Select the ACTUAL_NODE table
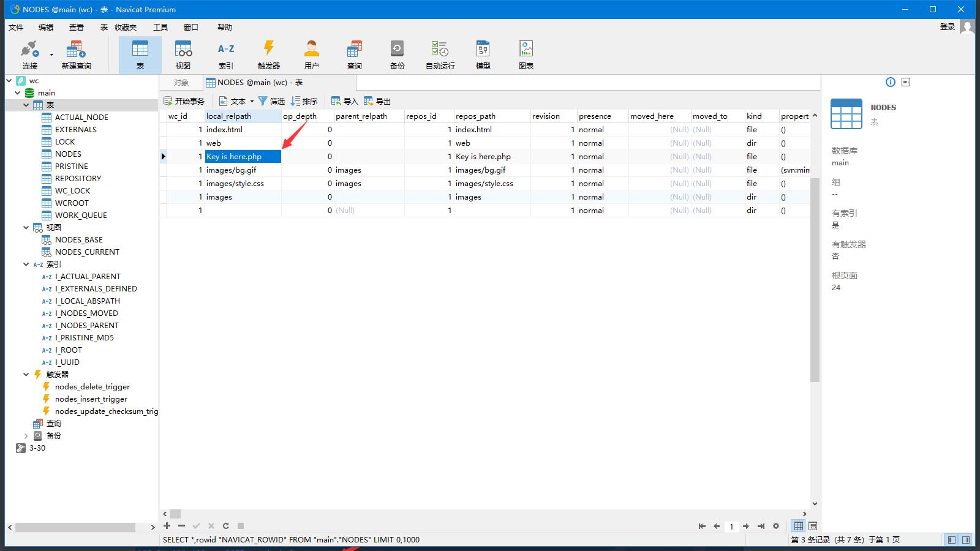Screen dimensions: 980x551 81,117
